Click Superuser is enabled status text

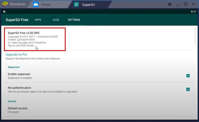[20, 78]
